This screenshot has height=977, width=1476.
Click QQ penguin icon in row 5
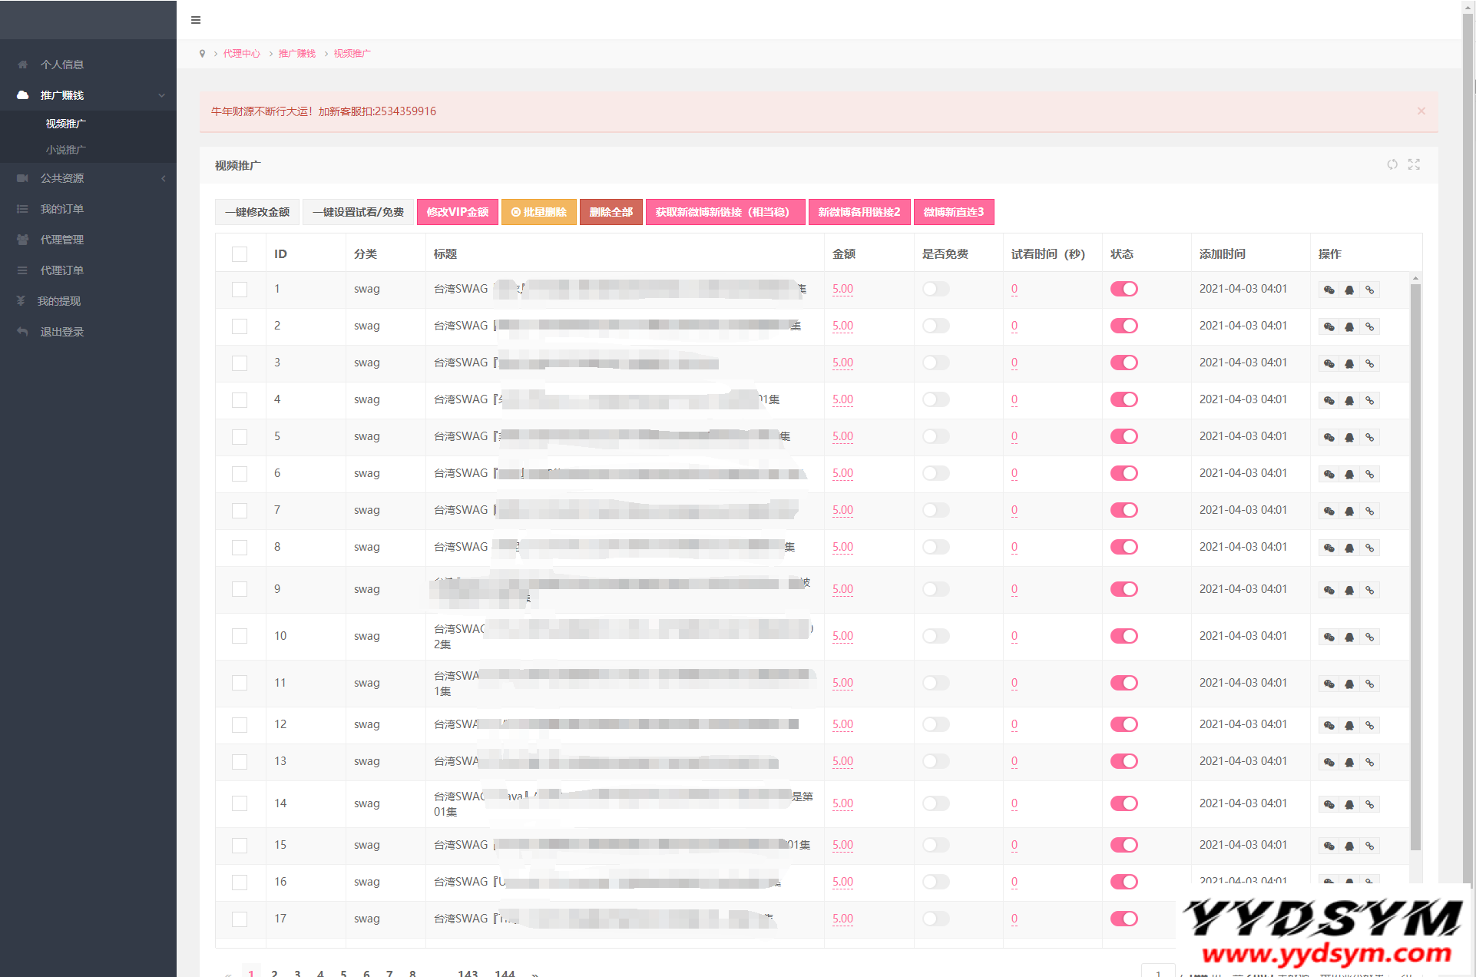(1349, 437)
